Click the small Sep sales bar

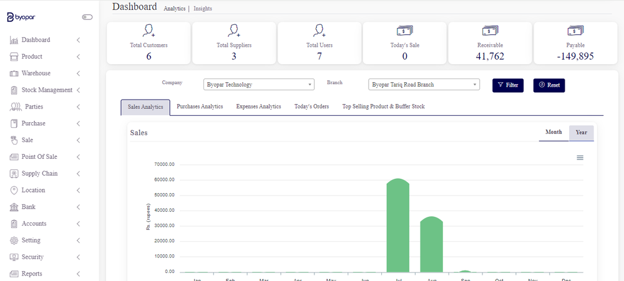click(466, 272)
